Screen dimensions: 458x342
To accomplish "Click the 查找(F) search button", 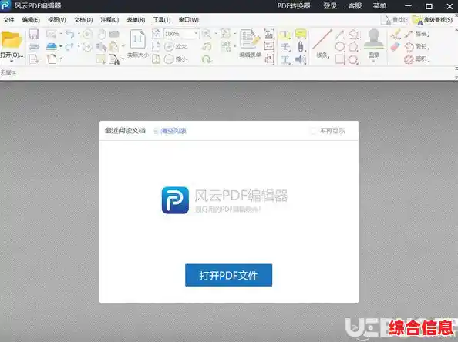I will [x=396, y=20].
